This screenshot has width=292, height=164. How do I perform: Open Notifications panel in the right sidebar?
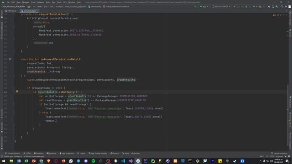pos(290,102)
